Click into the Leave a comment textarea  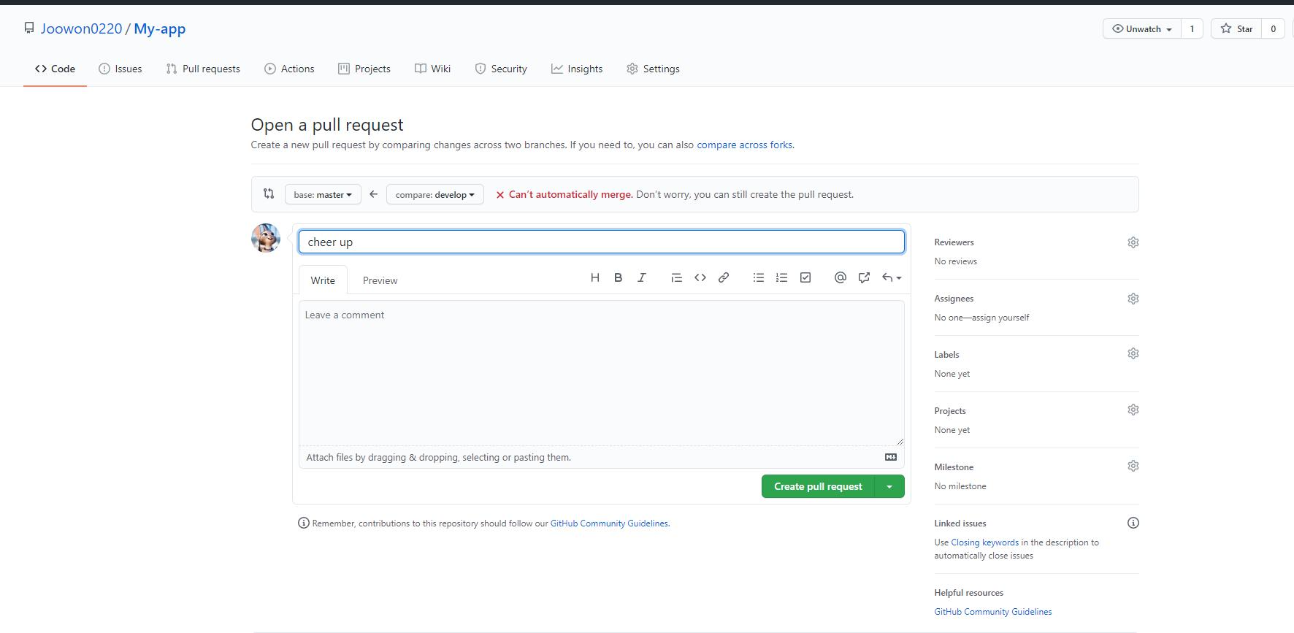[602, 373]
